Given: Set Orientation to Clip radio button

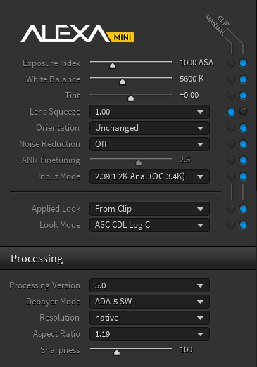Looking at the screenshot, I should coord(243,127).
